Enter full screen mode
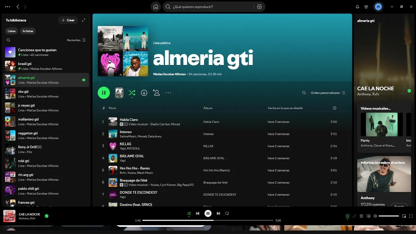Screen dimensions: 416x234 click(x=411, y=216)
